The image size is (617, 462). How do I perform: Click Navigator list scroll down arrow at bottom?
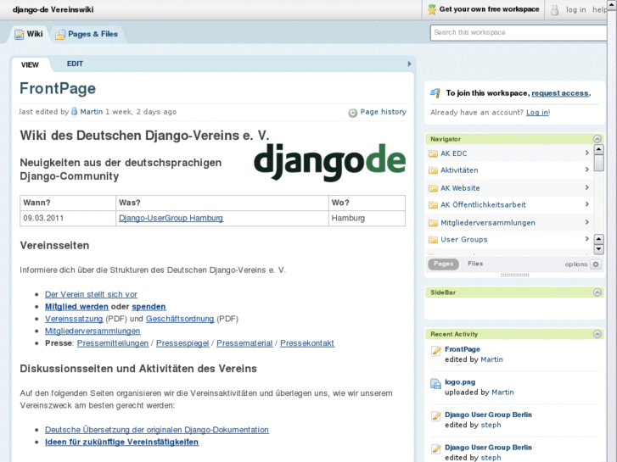coord(598,249)
